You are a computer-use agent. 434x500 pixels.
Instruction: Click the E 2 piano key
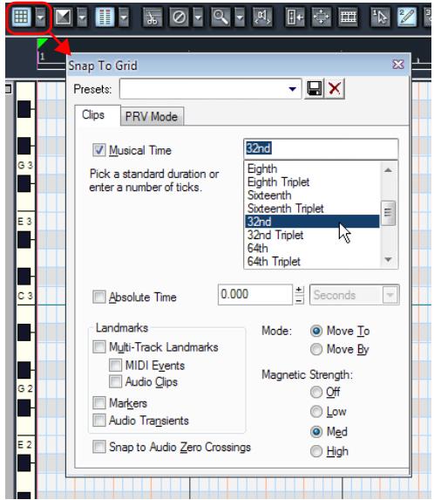pos(25,444)
